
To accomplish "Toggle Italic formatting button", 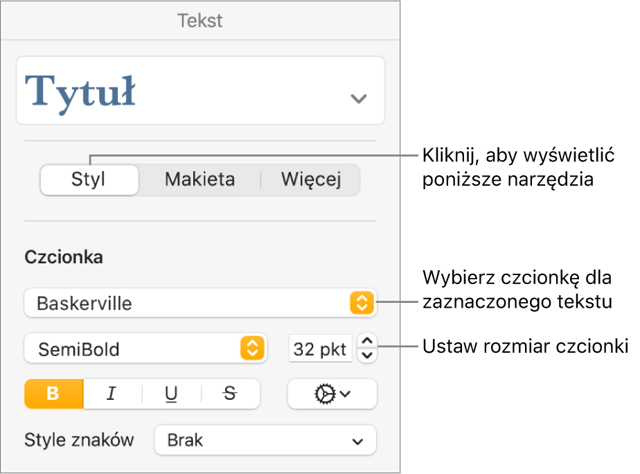I will pyautogui.click(x=112, y=394).
